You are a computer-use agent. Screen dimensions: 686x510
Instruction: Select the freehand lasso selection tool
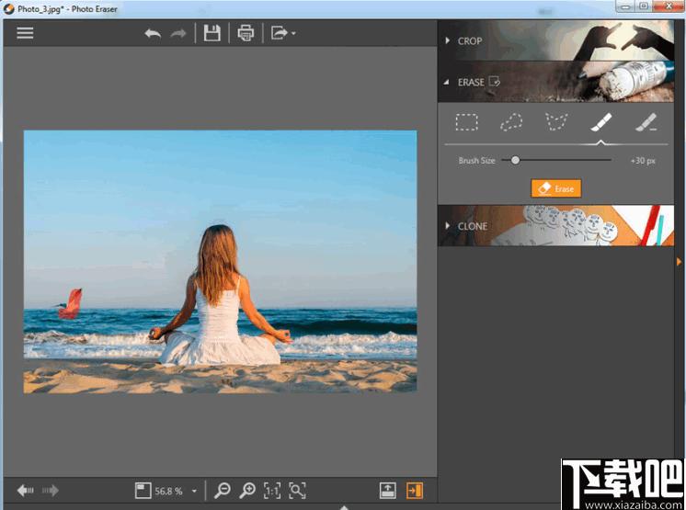pos(511,122)
